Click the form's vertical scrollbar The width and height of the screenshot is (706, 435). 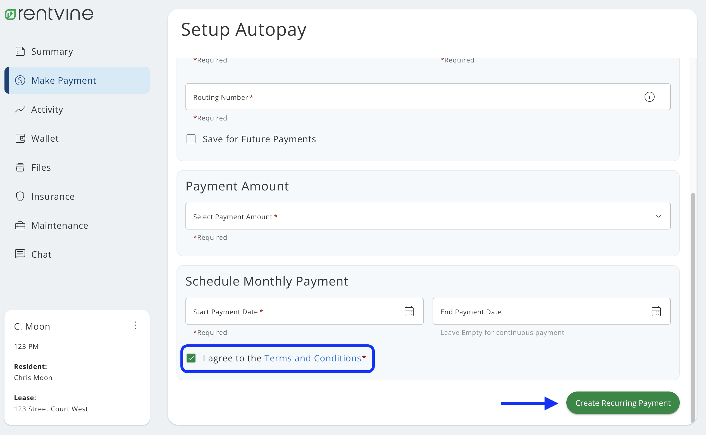pyautogui.click(x=693, y=288)
